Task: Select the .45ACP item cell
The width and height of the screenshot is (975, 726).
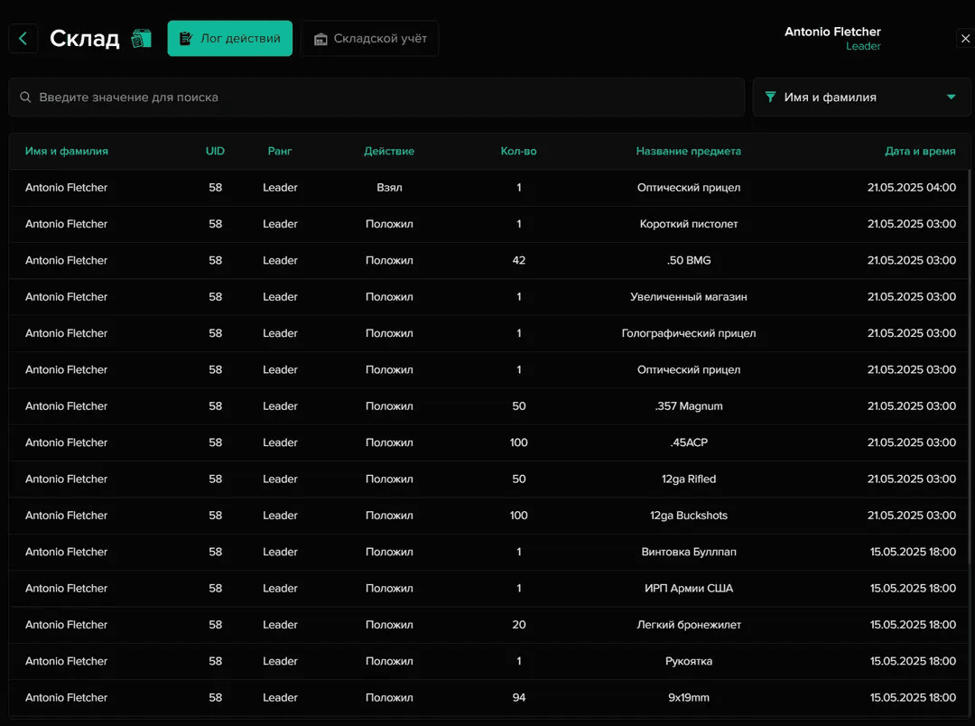Action: tap(688, 442)
